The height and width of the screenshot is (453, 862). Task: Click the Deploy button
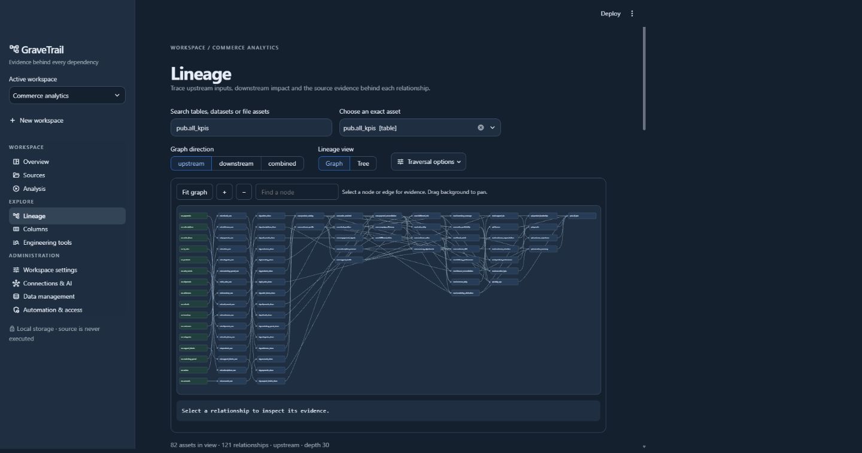[611, 14]
